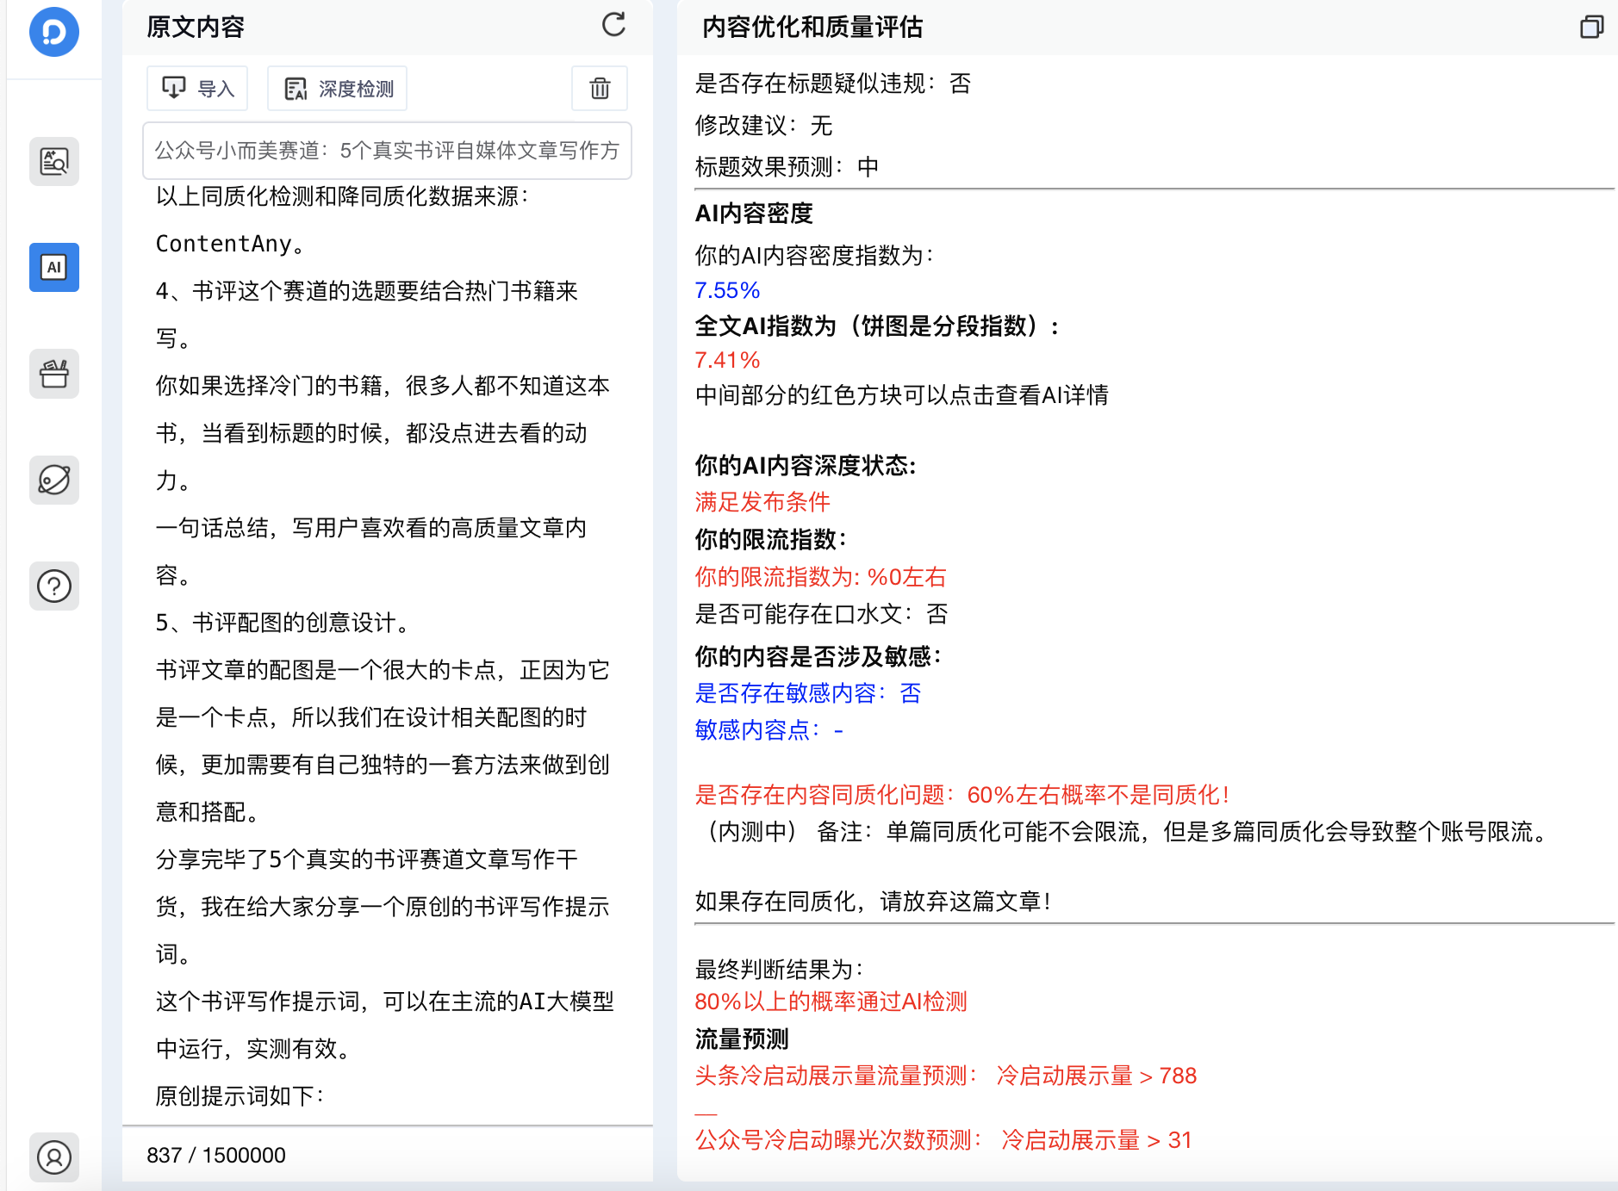Click the blue 是否存在敏感内容 line
Screen dimensions: 1618x1191
point(807,693)
